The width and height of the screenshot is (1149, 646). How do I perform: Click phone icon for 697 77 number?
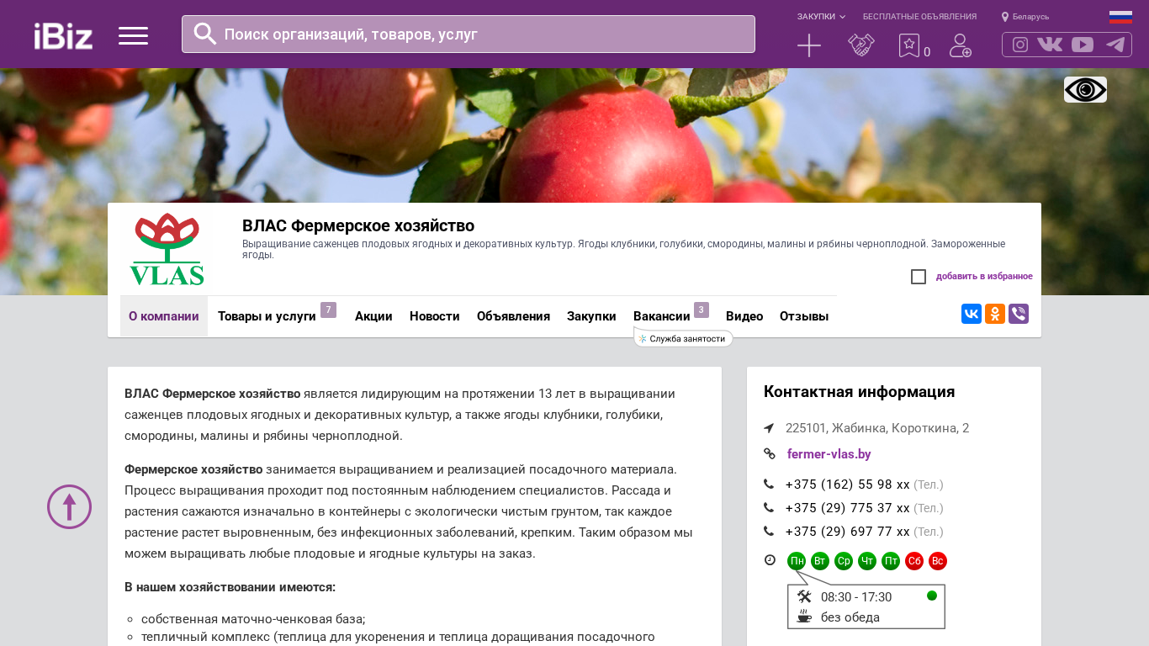pos(769,532)
